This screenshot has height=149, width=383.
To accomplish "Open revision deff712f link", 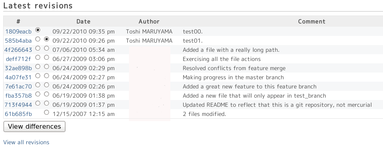I will click(18, 59).
